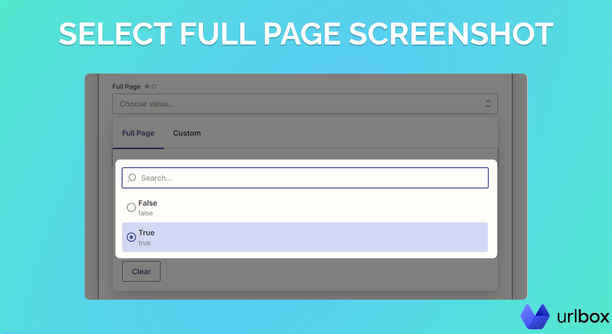This screenshot has width=612, height=334.
Task: Click the search magnifier icon
Action: point(132,178)
